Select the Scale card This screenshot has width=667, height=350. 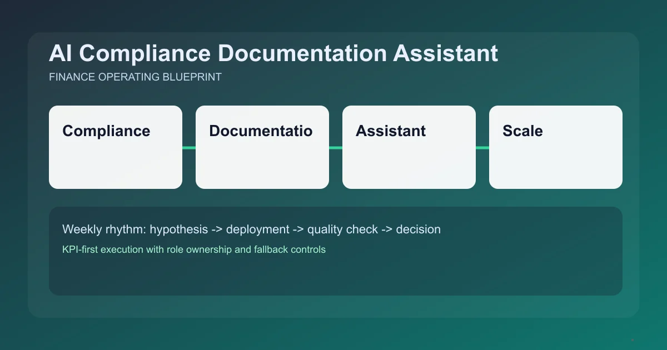point(555,147)
